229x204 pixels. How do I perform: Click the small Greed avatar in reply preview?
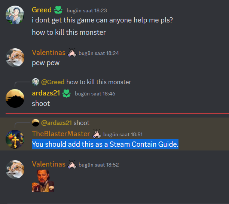36,82
